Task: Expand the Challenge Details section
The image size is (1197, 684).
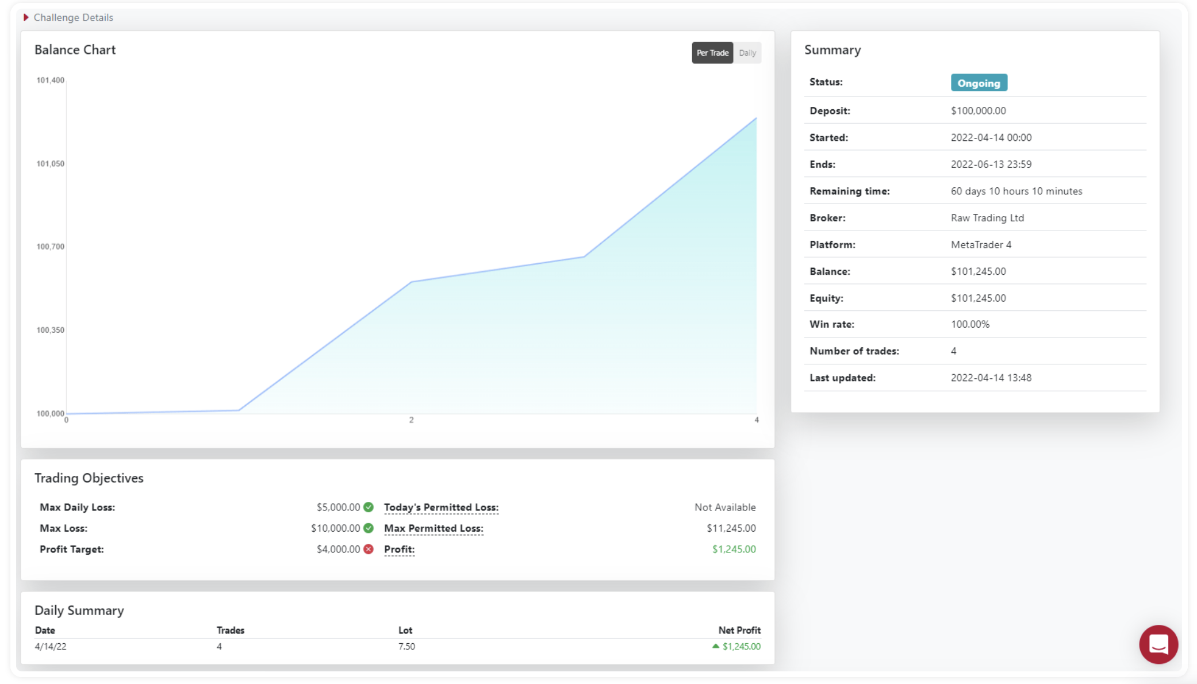Action: coord(68,17)
